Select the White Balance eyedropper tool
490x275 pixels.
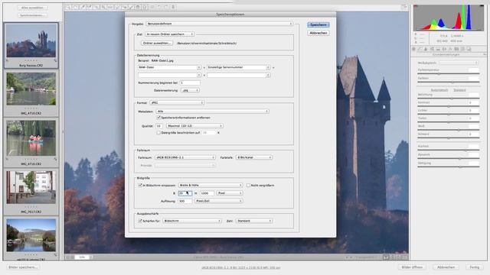[x=82, y=7]
